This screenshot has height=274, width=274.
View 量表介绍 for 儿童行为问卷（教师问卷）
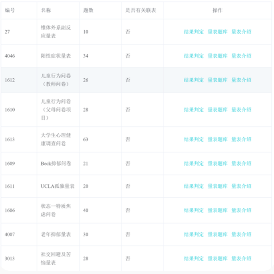coord(241,80)
